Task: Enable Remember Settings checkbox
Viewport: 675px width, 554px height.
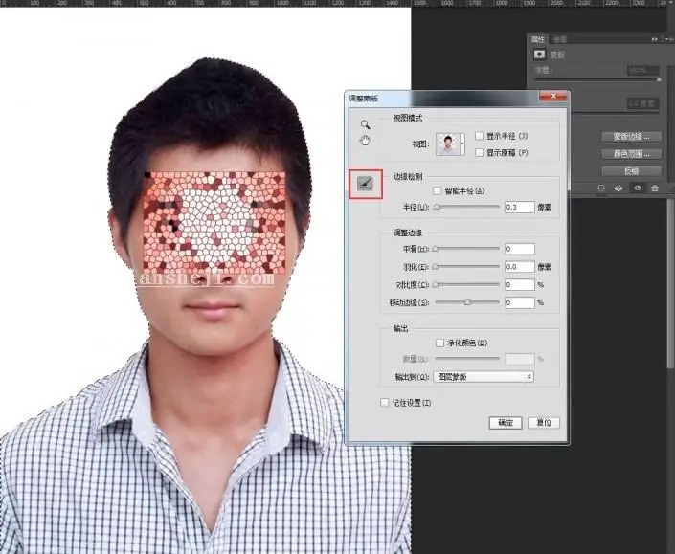Action: tap(385, 403)
